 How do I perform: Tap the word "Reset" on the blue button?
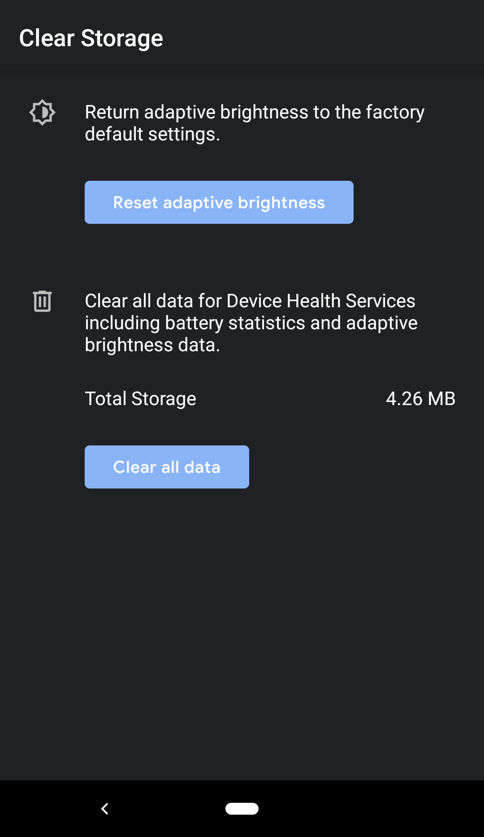pos(135,203)
